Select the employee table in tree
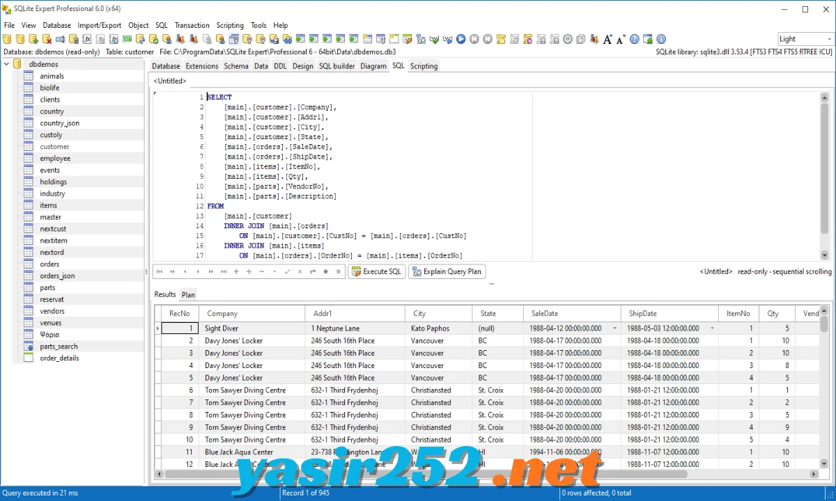 click(x=55, y=158)
